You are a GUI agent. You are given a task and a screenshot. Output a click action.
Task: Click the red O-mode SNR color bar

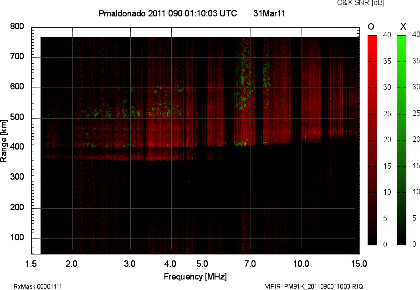372,140
